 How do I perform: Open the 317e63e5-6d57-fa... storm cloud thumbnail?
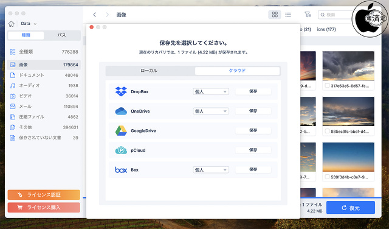point(348,66)
